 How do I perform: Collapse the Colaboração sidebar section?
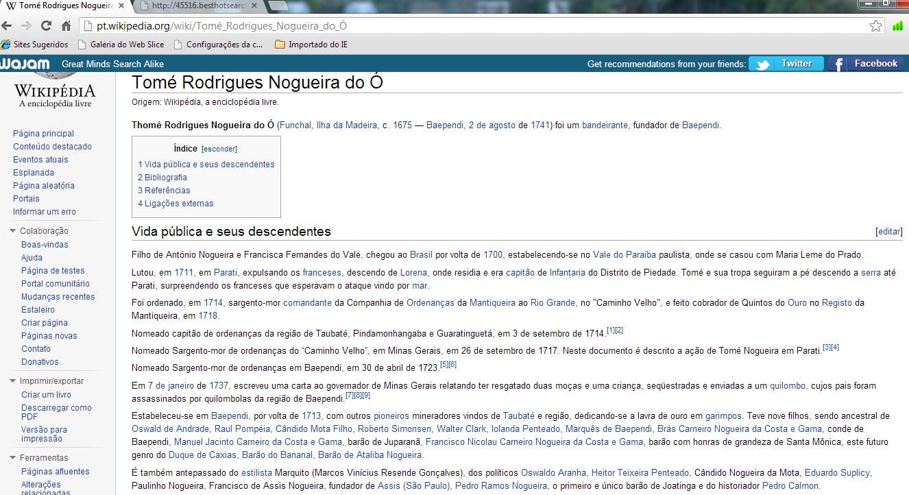point(13,231)
